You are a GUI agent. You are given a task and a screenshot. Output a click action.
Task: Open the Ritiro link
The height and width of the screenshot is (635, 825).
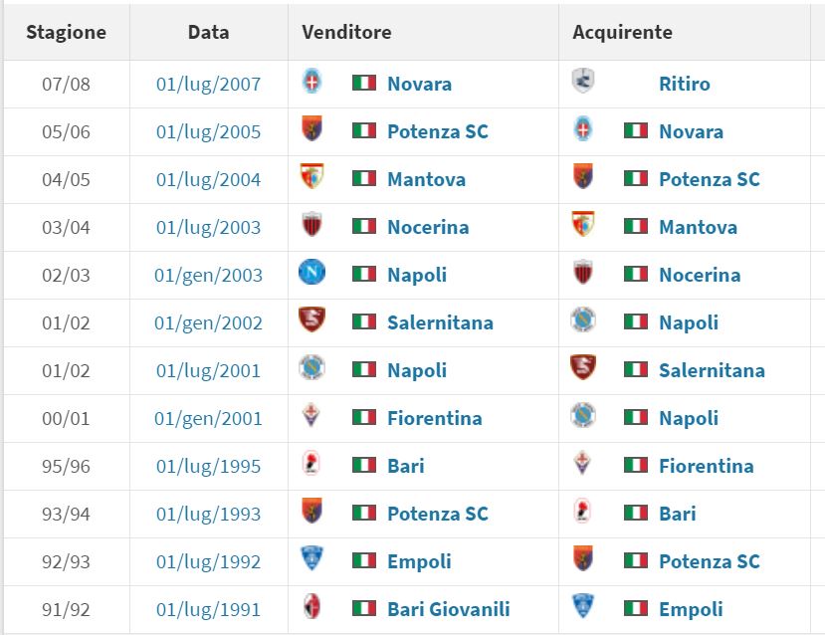[685, 84]
